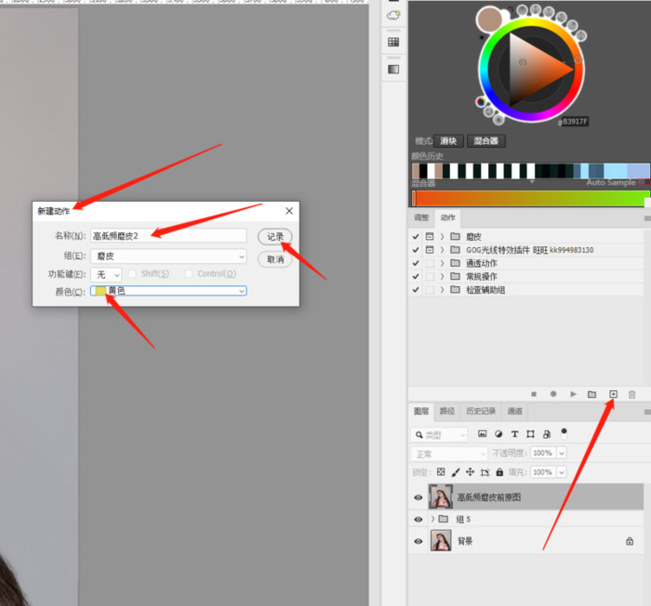This screenshot has width=651, height=606.
Task: Click the delete action trash icon
Action: [632, 394]
